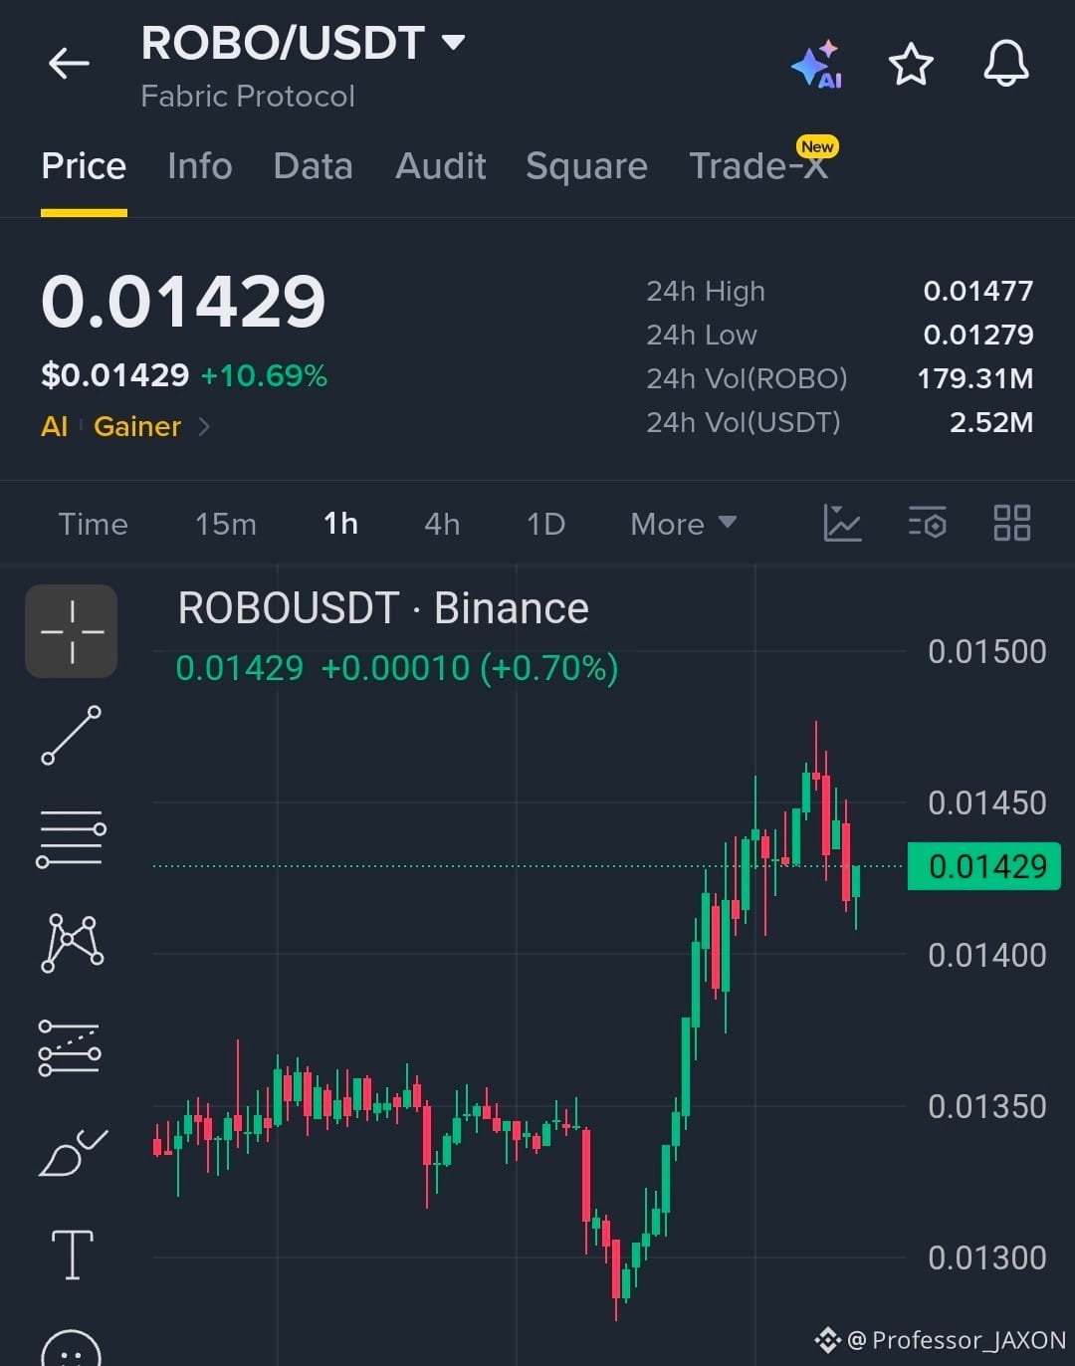Tap the 24h Vol(USDT) value 2.52M
Screen dimensions: 1075x1366
pyautogui.click(x=991, y=422)
